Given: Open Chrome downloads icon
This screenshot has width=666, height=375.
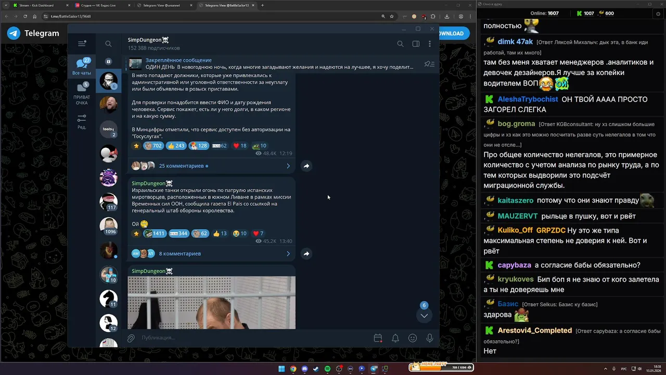Looking at the screenshot, I should click(x=446, y=16).
